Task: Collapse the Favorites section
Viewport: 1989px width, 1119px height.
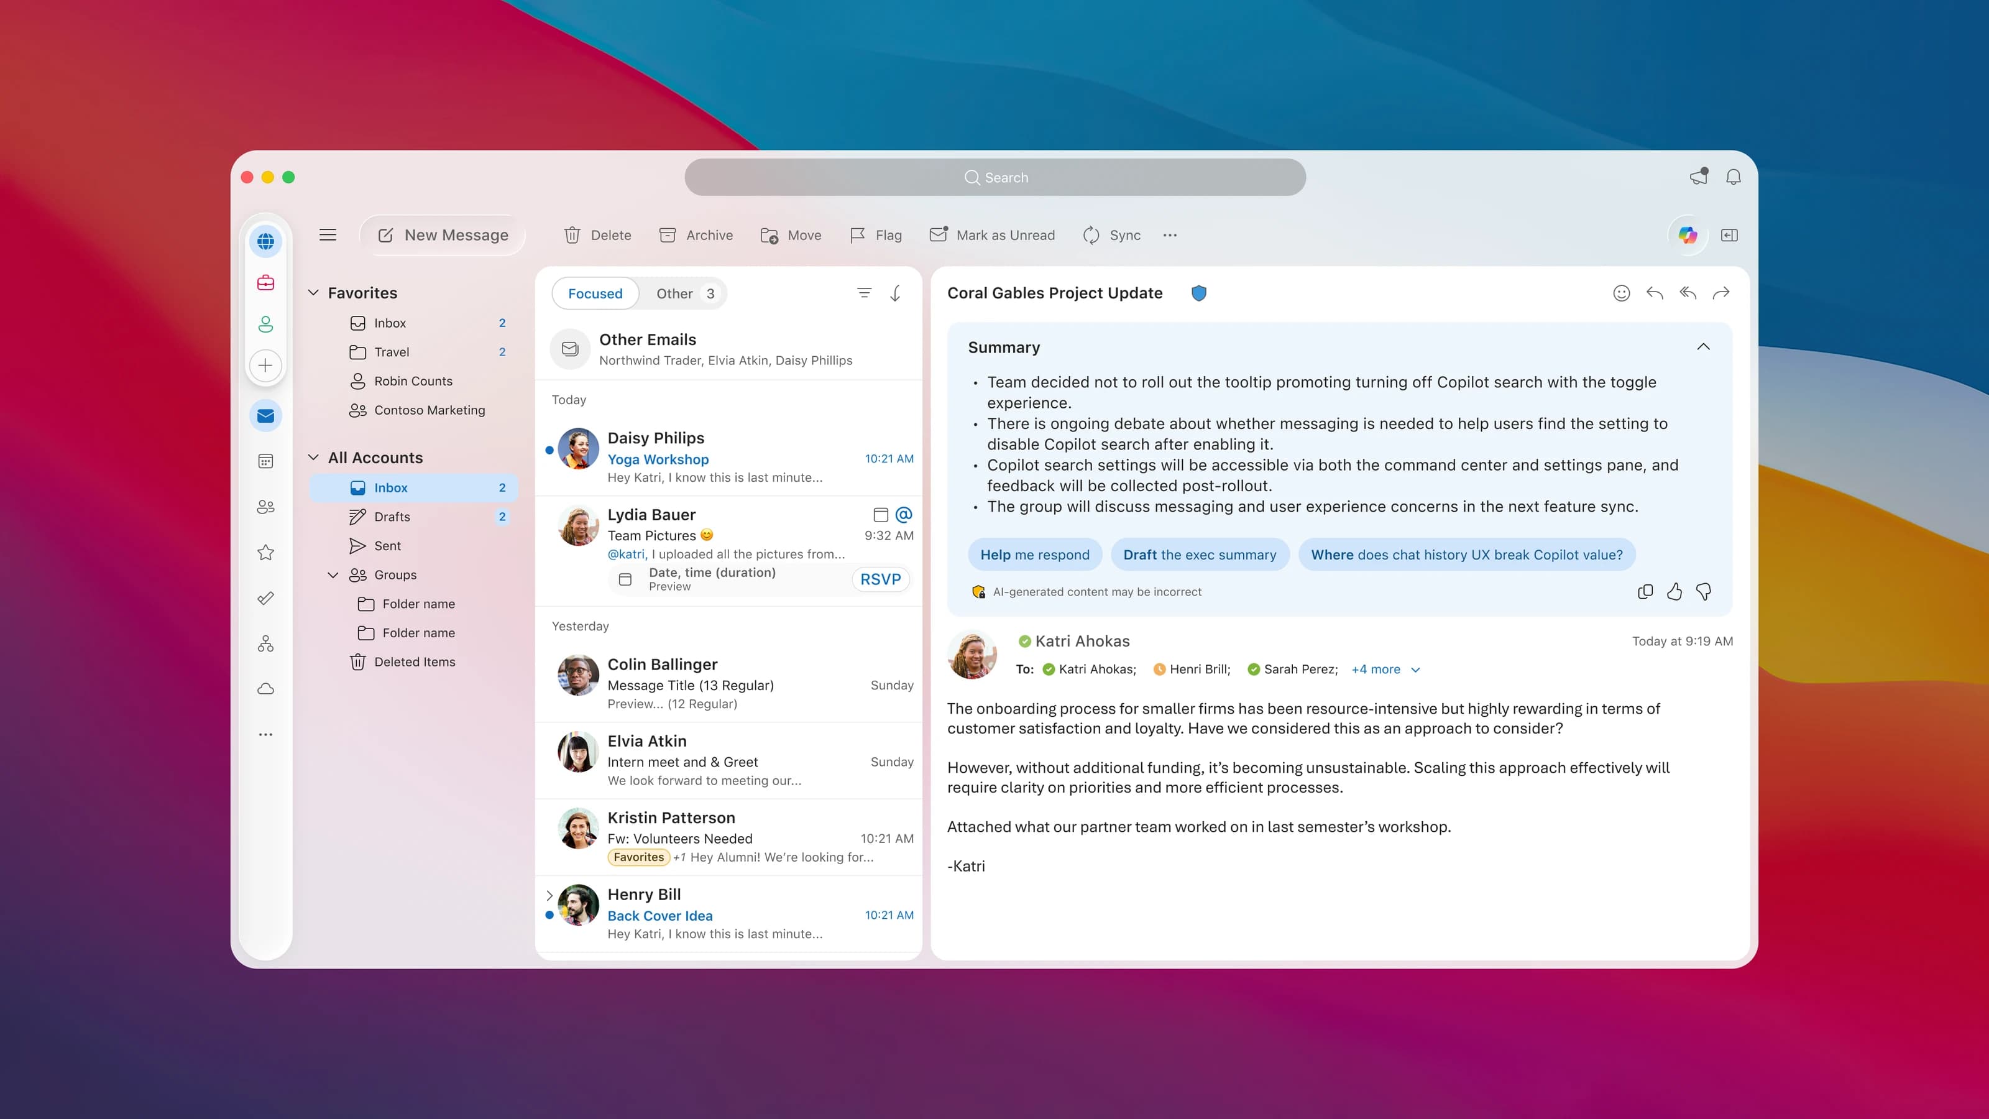Action: tap(313, 293)
